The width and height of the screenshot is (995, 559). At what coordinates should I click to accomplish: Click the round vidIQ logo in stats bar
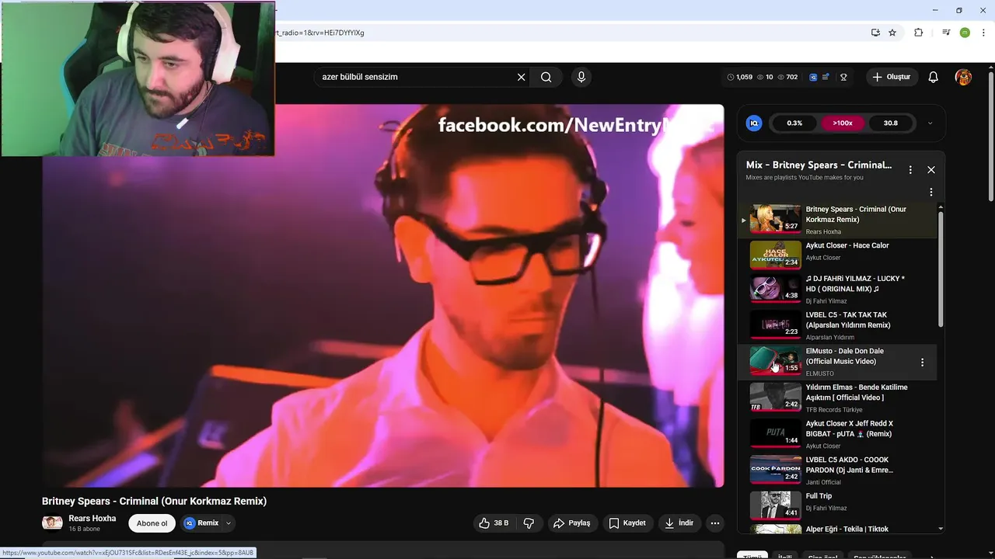coord(753,123)
